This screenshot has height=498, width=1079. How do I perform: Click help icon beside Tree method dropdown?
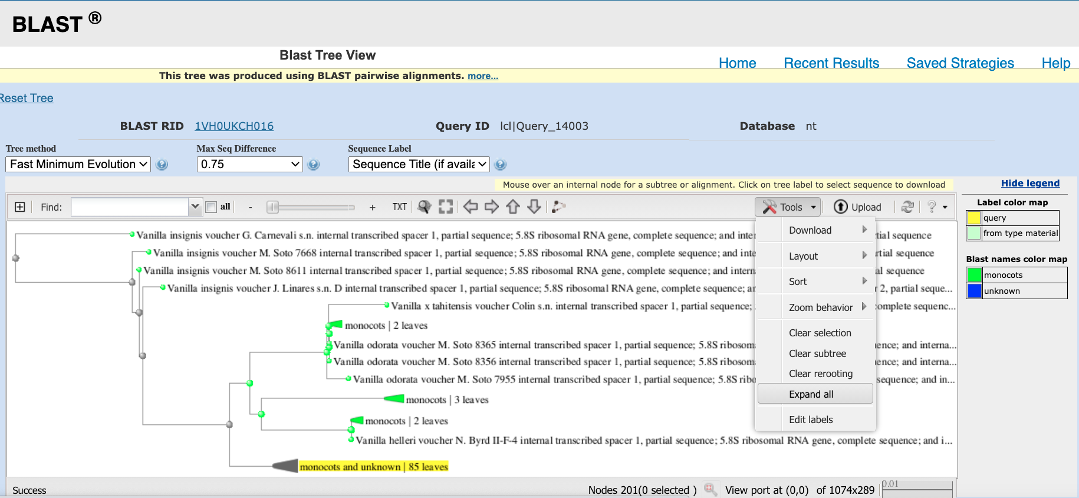[162, 165]
